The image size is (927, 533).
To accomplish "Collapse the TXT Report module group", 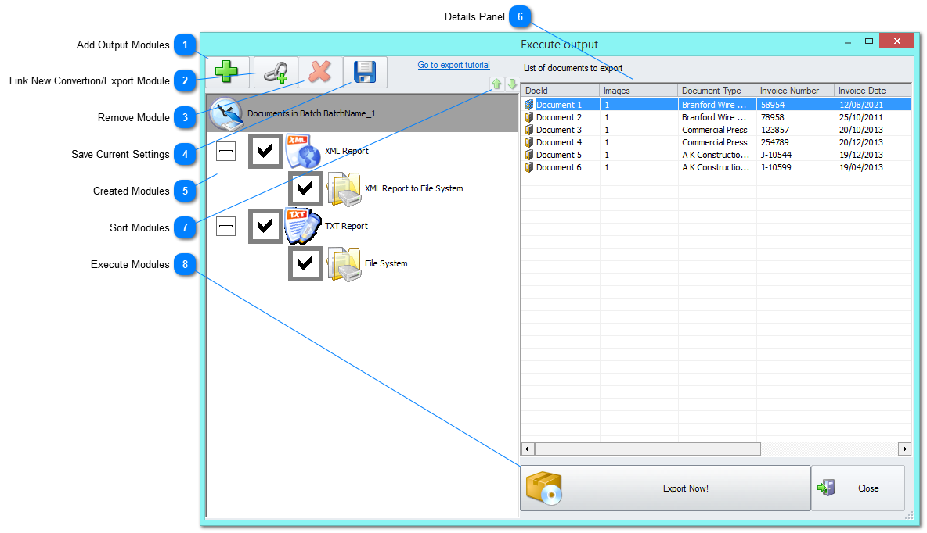I will [x=225, y=226].
